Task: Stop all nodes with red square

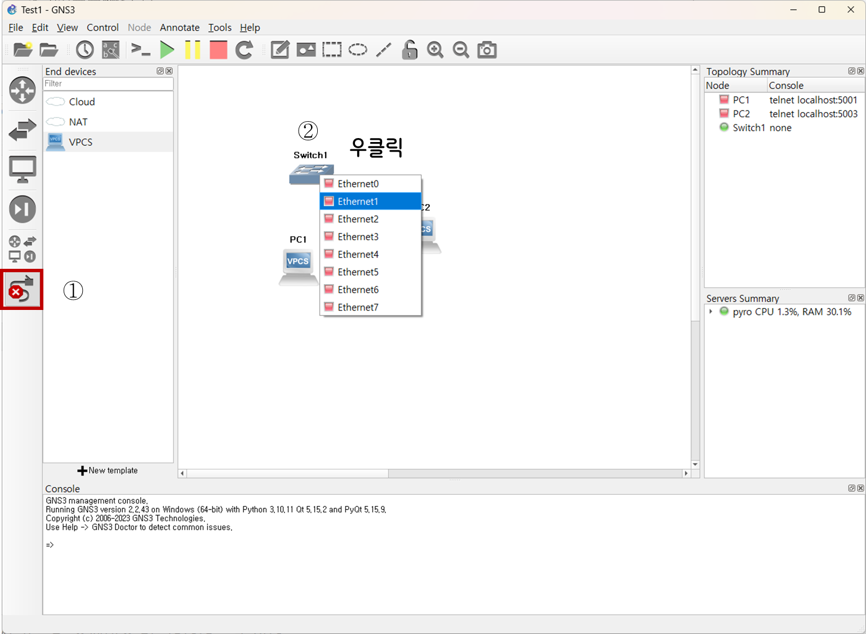Action: click(219, 50)
